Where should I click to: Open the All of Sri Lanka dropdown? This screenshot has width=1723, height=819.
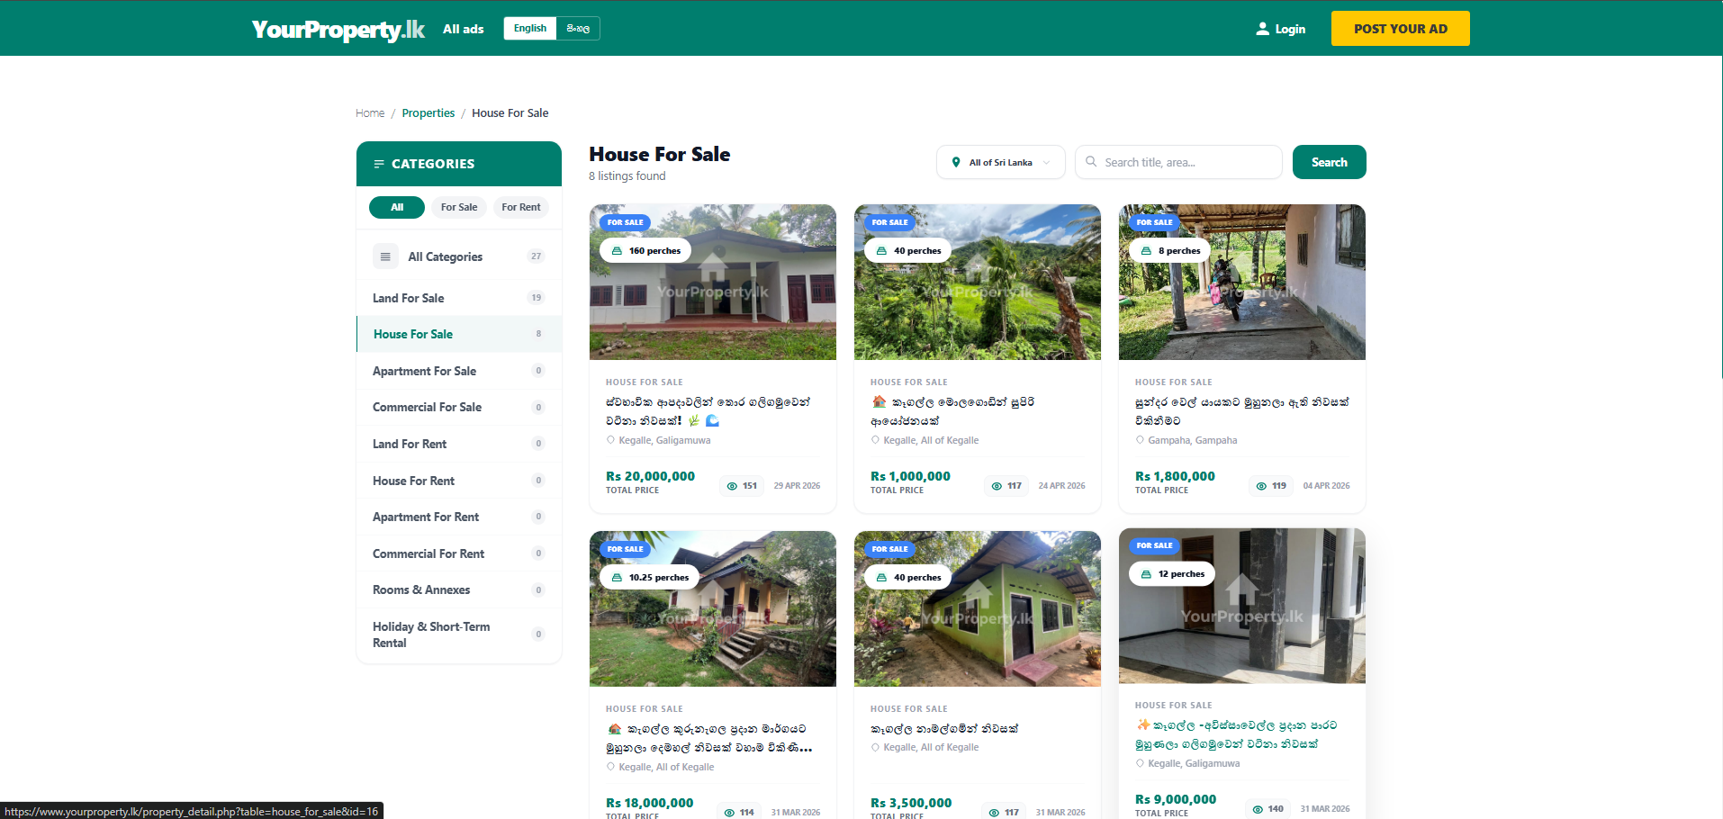point(1001,163)
